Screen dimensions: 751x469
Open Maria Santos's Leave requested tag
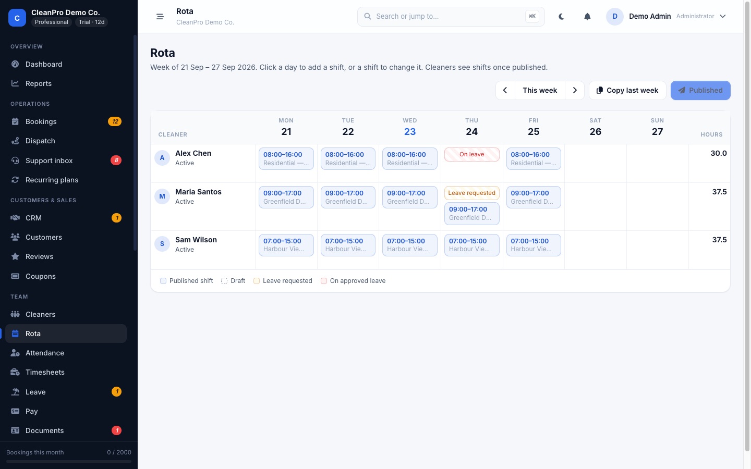472,193
